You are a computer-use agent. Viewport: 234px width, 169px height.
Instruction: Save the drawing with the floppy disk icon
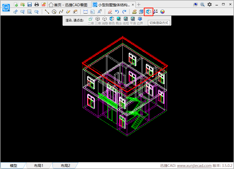[30, 4]
